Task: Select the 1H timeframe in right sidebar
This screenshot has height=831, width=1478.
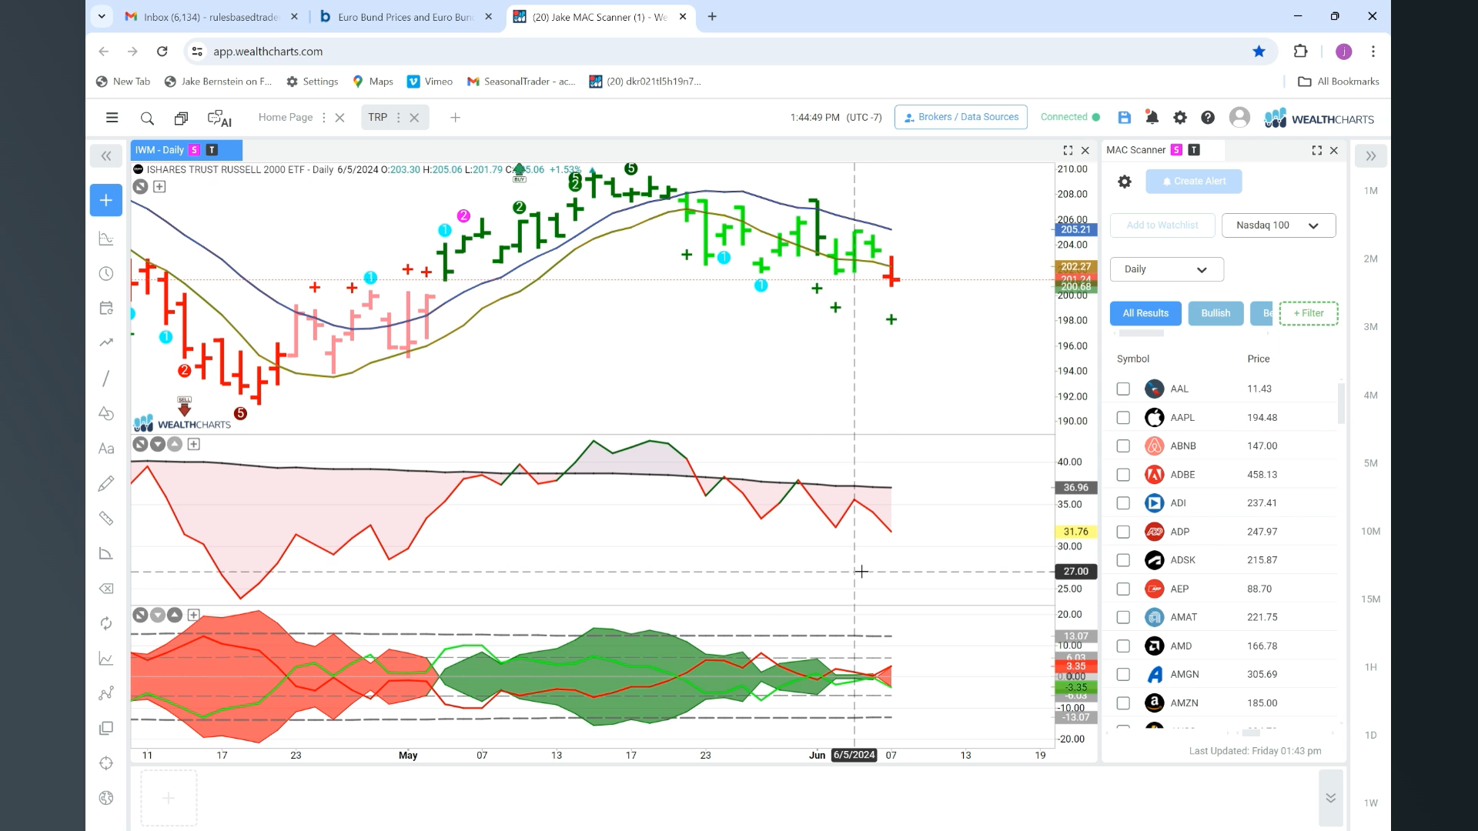Action: (x=1370, y=667)
